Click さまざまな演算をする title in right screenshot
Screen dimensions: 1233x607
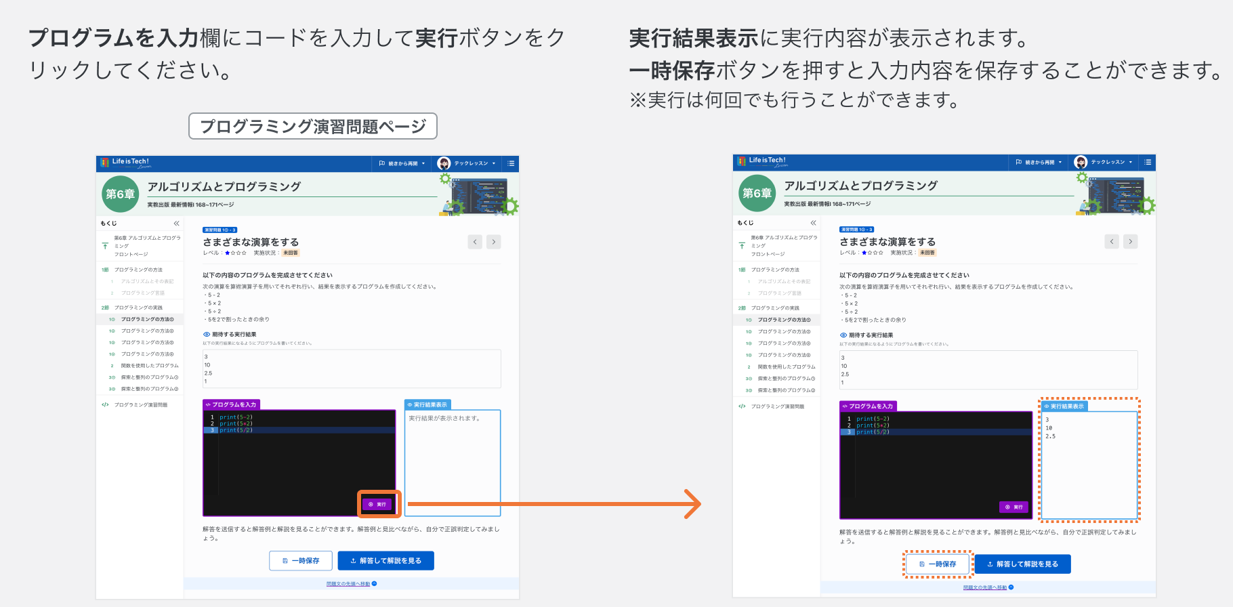[887, 241]
